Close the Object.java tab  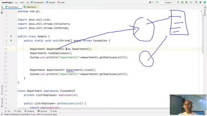click(38, 7)
